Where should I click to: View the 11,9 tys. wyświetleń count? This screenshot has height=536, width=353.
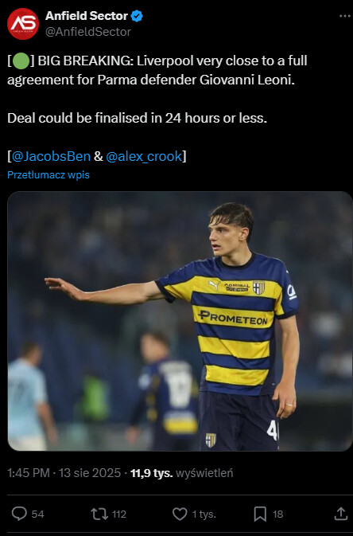tap(181, 473)
